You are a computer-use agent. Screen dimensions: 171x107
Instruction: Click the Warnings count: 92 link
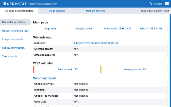pyautogui.click(x=135, y=69)
